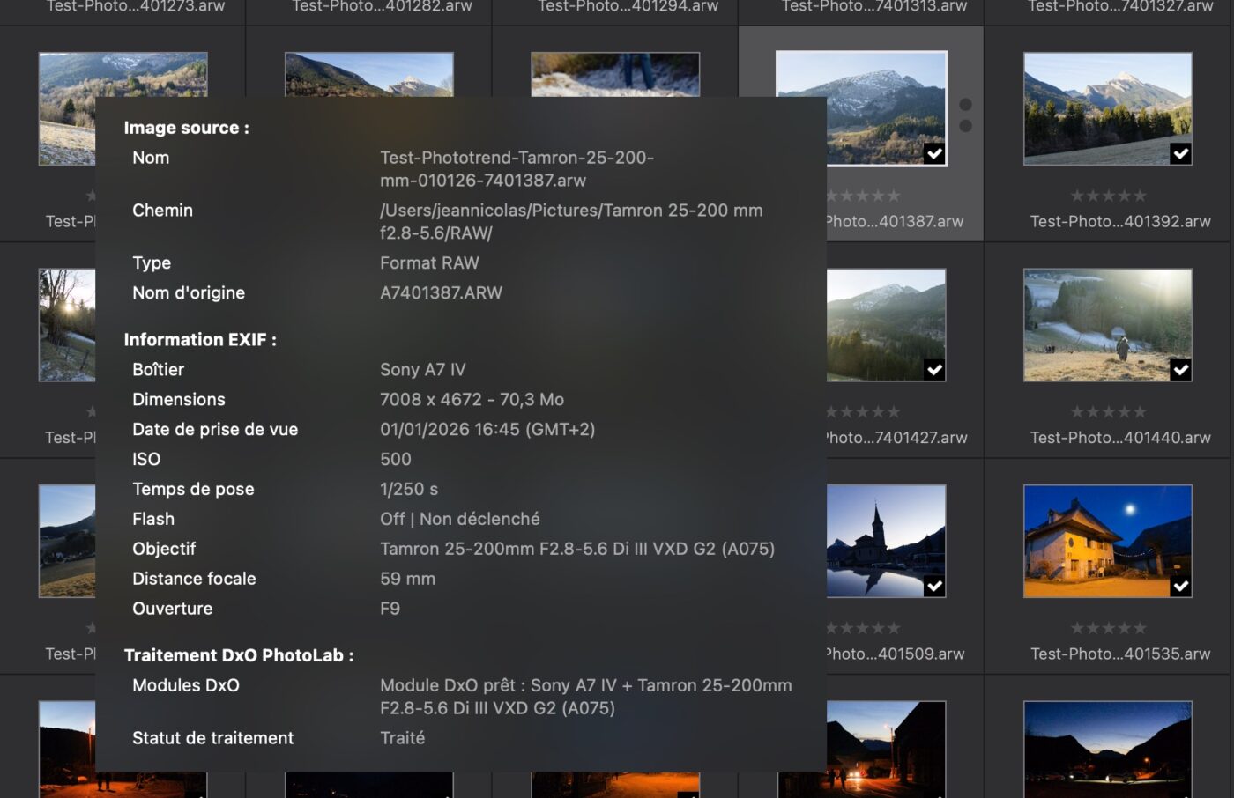Click the checkmark badge on Photo...401509.arw
Viewport: 1234px width, 798px height.
[934, 587]
